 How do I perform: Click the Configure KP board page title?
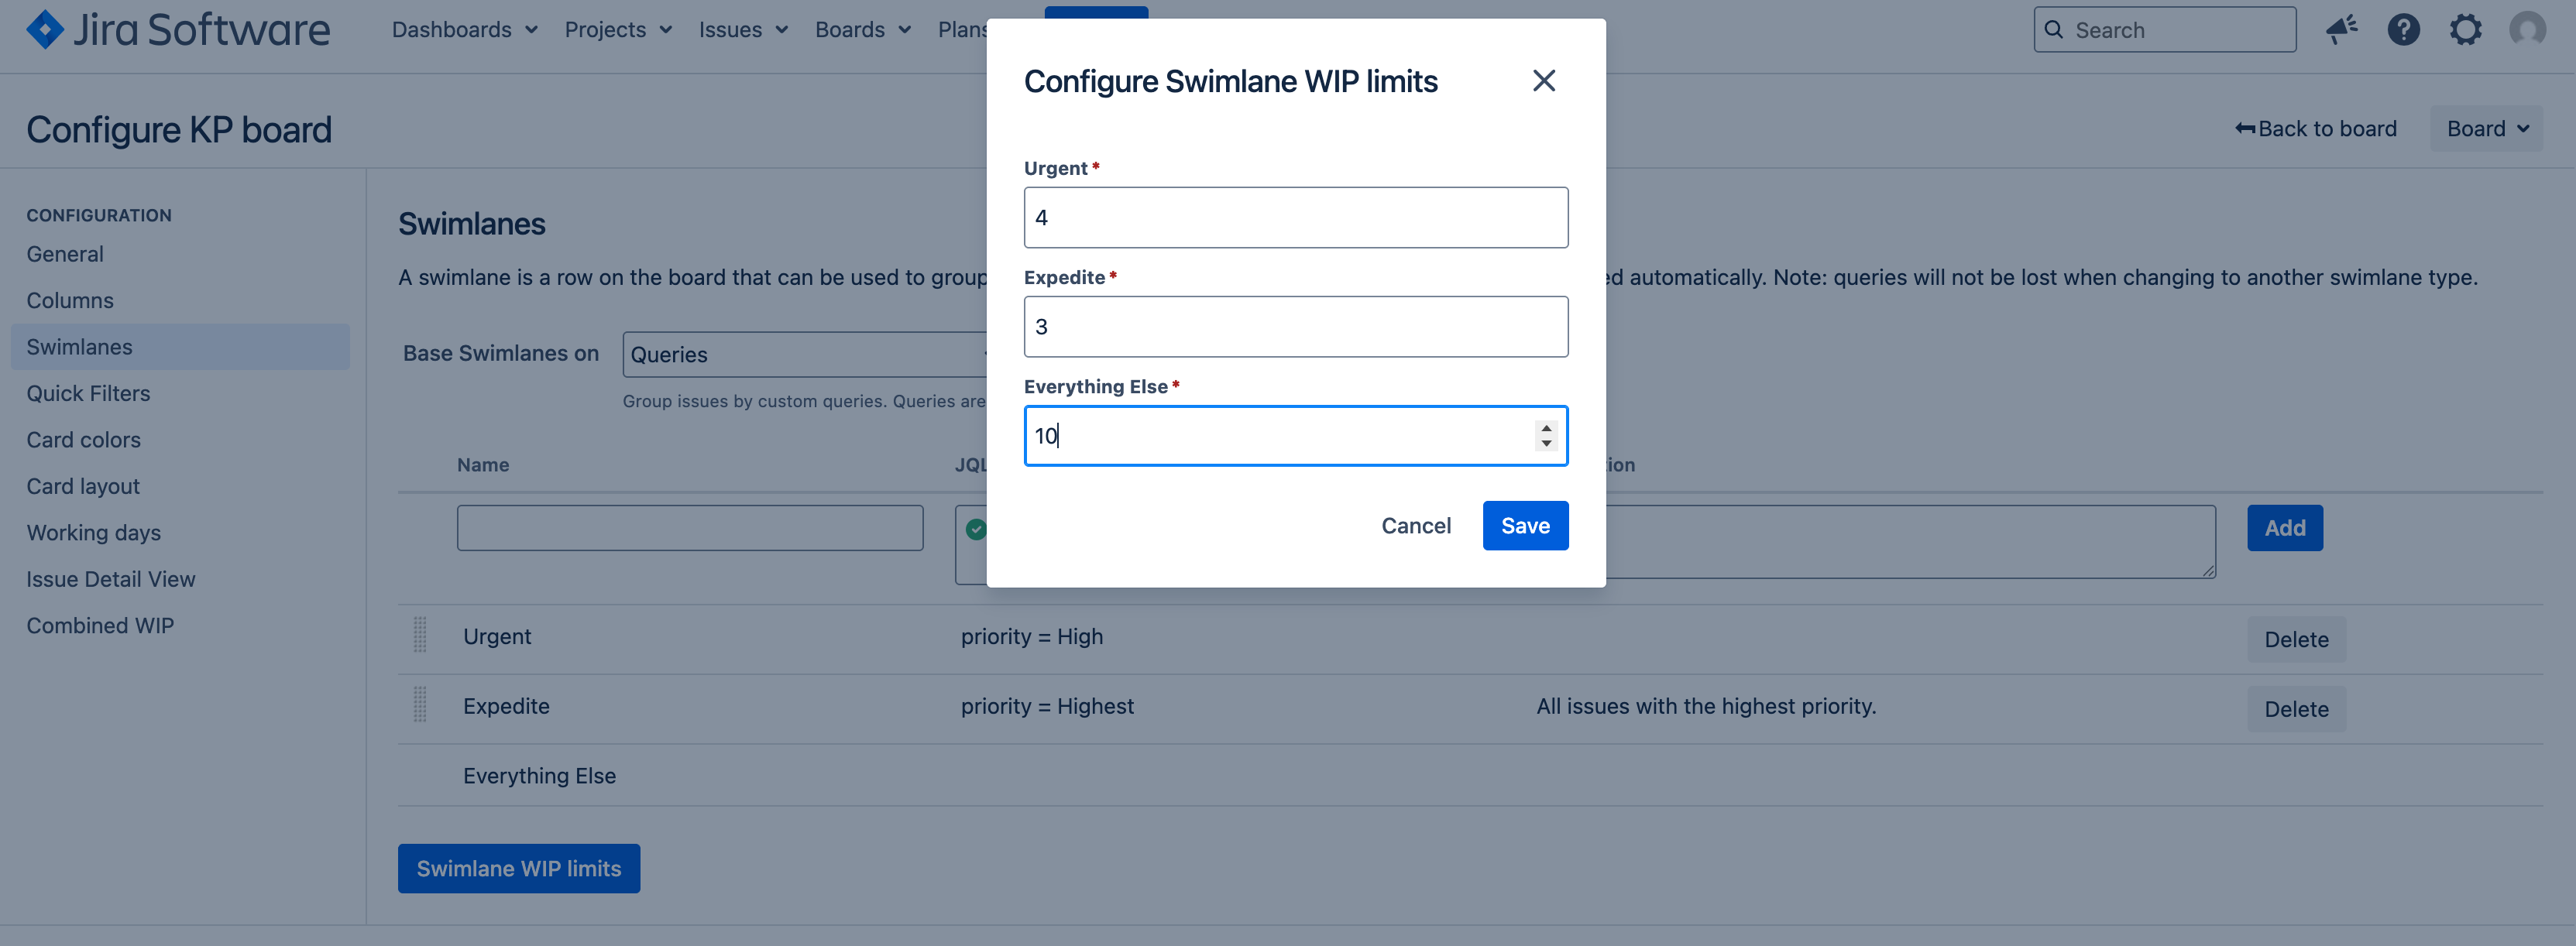tap(179, 130)
